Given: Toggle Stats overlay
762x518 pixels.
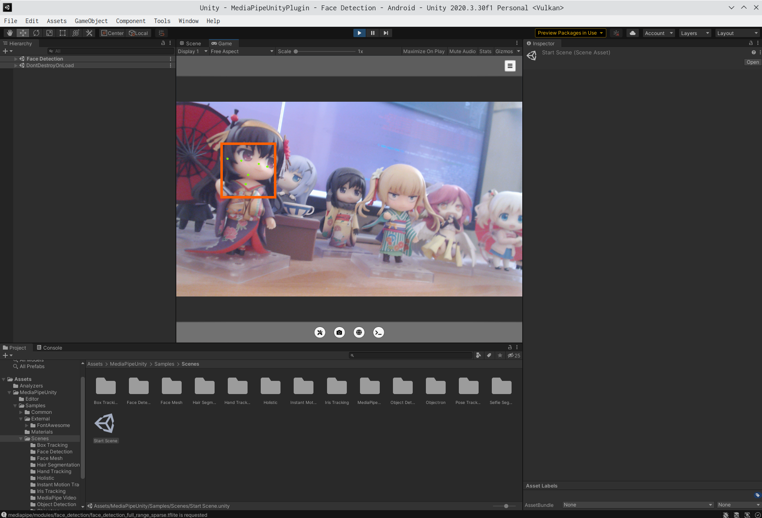Looking at the screenshot, I should pos(485,51).
